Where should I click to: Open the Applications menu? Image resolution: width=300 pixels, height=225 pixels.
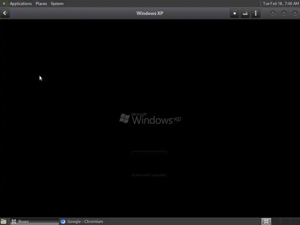pos(21,4)
